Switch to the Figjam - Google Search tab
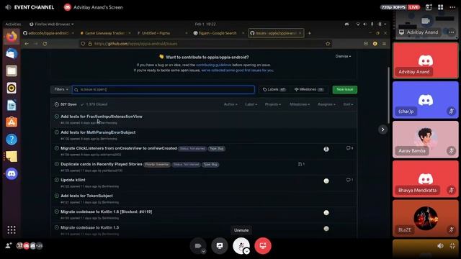Image resolution: width=461 pixels, height=259 pixels. pos(218,33)
